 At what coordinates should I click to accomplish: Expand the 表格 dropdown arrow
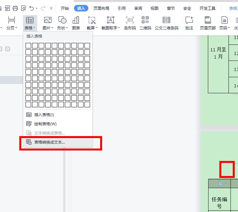(34, 28)
